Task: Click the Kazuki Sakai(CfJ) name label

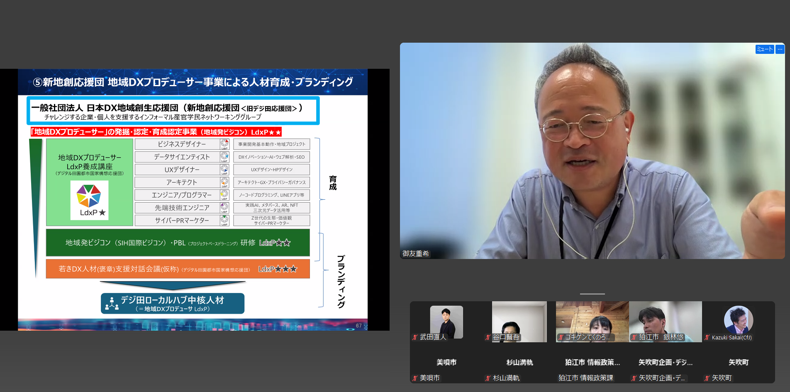Action: pyautogui.click(x=731, y=337)
